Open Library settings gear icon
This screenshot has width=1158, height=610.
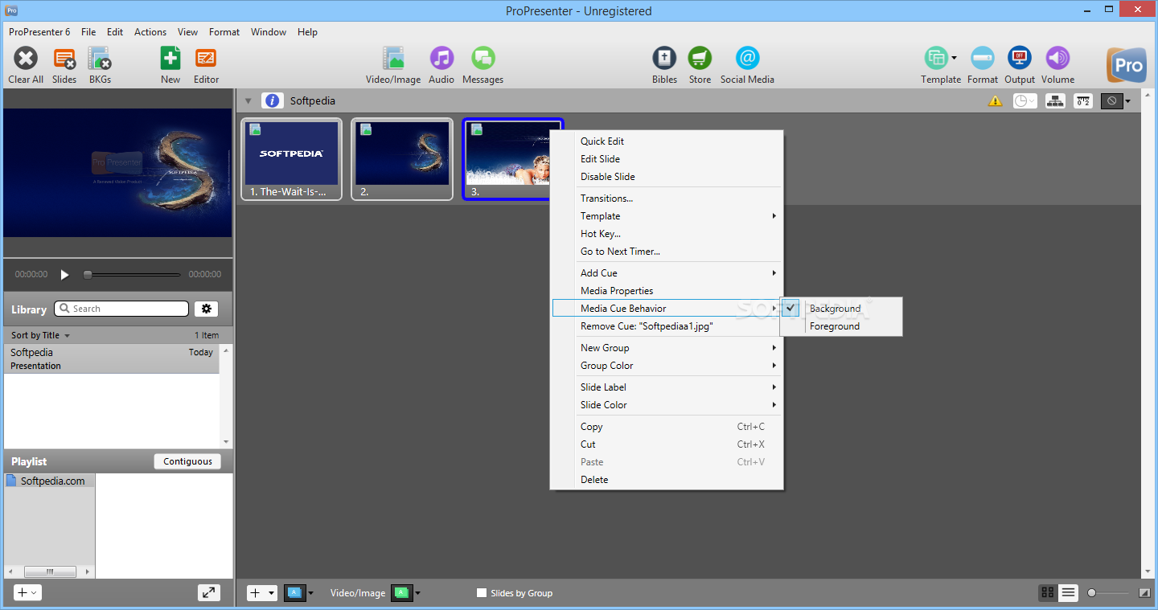pyautogui.click(x=207, y=309)
